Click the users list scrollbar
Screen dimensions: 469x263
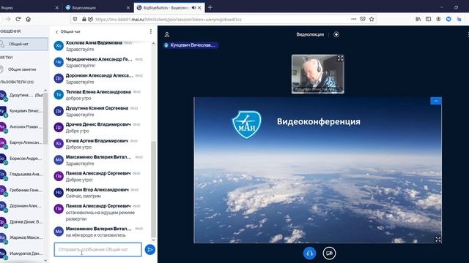(45, 118)
